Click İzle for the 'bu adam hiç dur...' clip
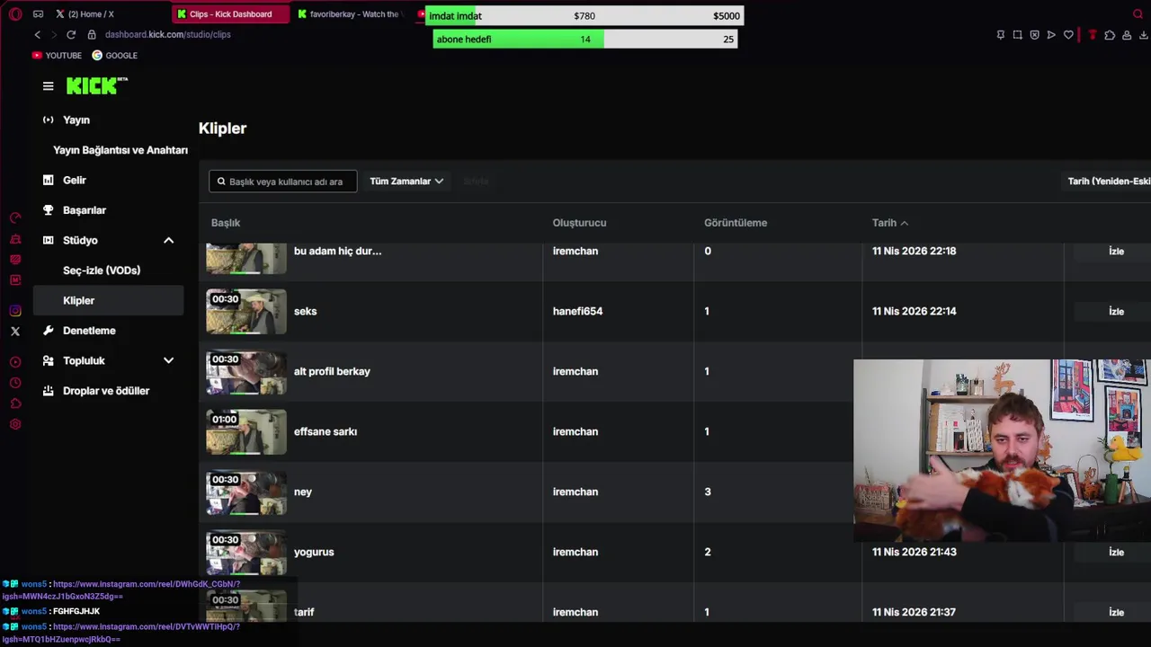 pyautogui.click(x=1116, y=252)
